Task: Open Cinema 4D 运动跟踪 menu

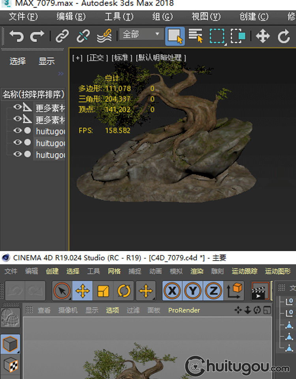Action: [245, 272]
